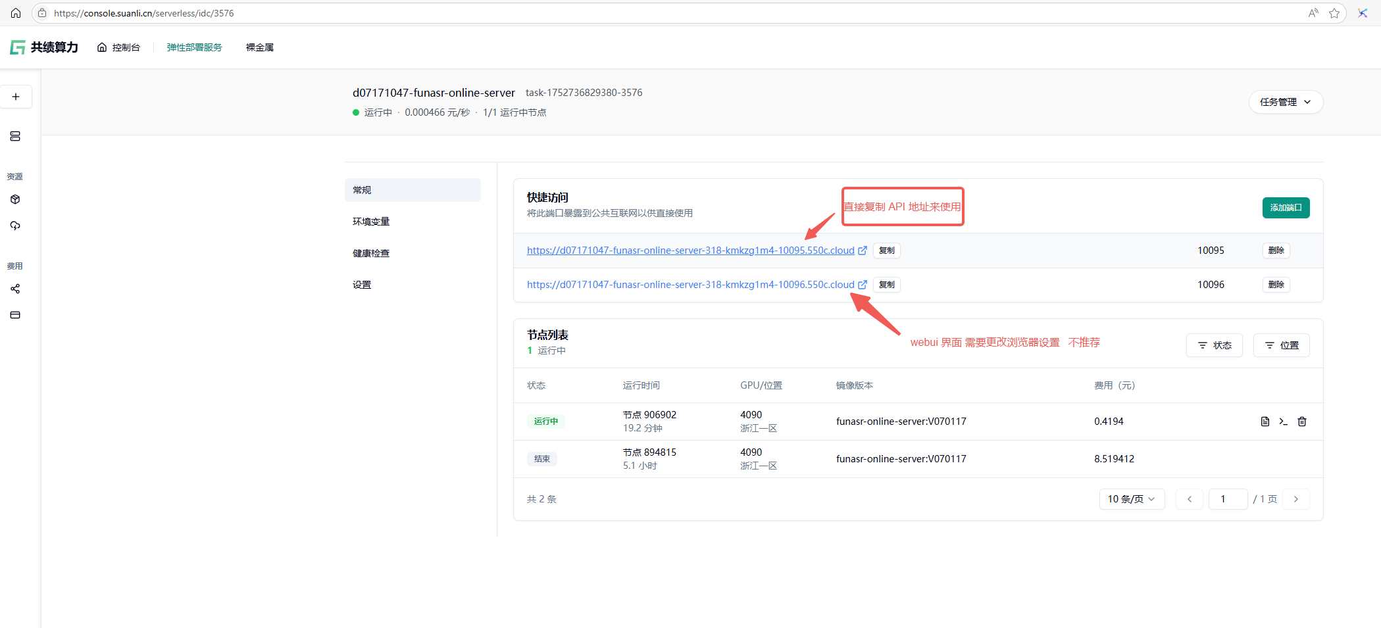Open the 状态 filter
The image size is (1381, 628).
click(1214, 345)
